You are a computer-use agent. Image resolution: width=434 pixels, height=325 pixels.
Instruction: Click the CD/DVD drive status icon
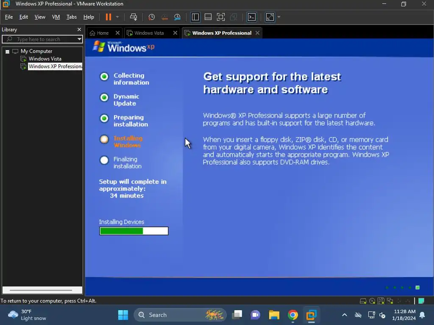tap(372, 301)
